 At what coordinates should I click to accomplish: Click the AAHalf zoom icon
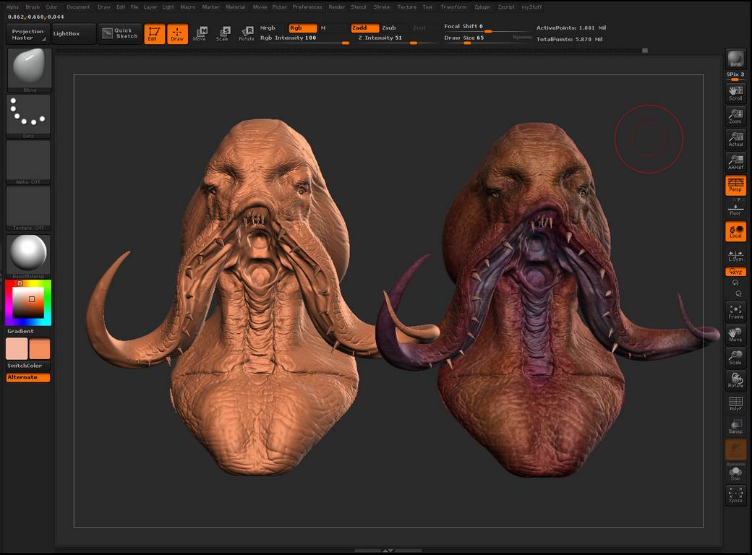(x=735, y=163)
